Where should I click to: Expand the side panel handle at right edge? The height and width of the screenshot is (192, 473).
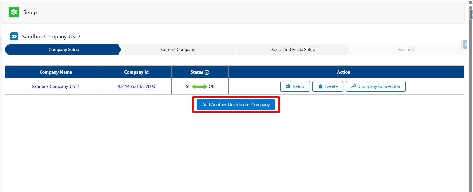465,45
